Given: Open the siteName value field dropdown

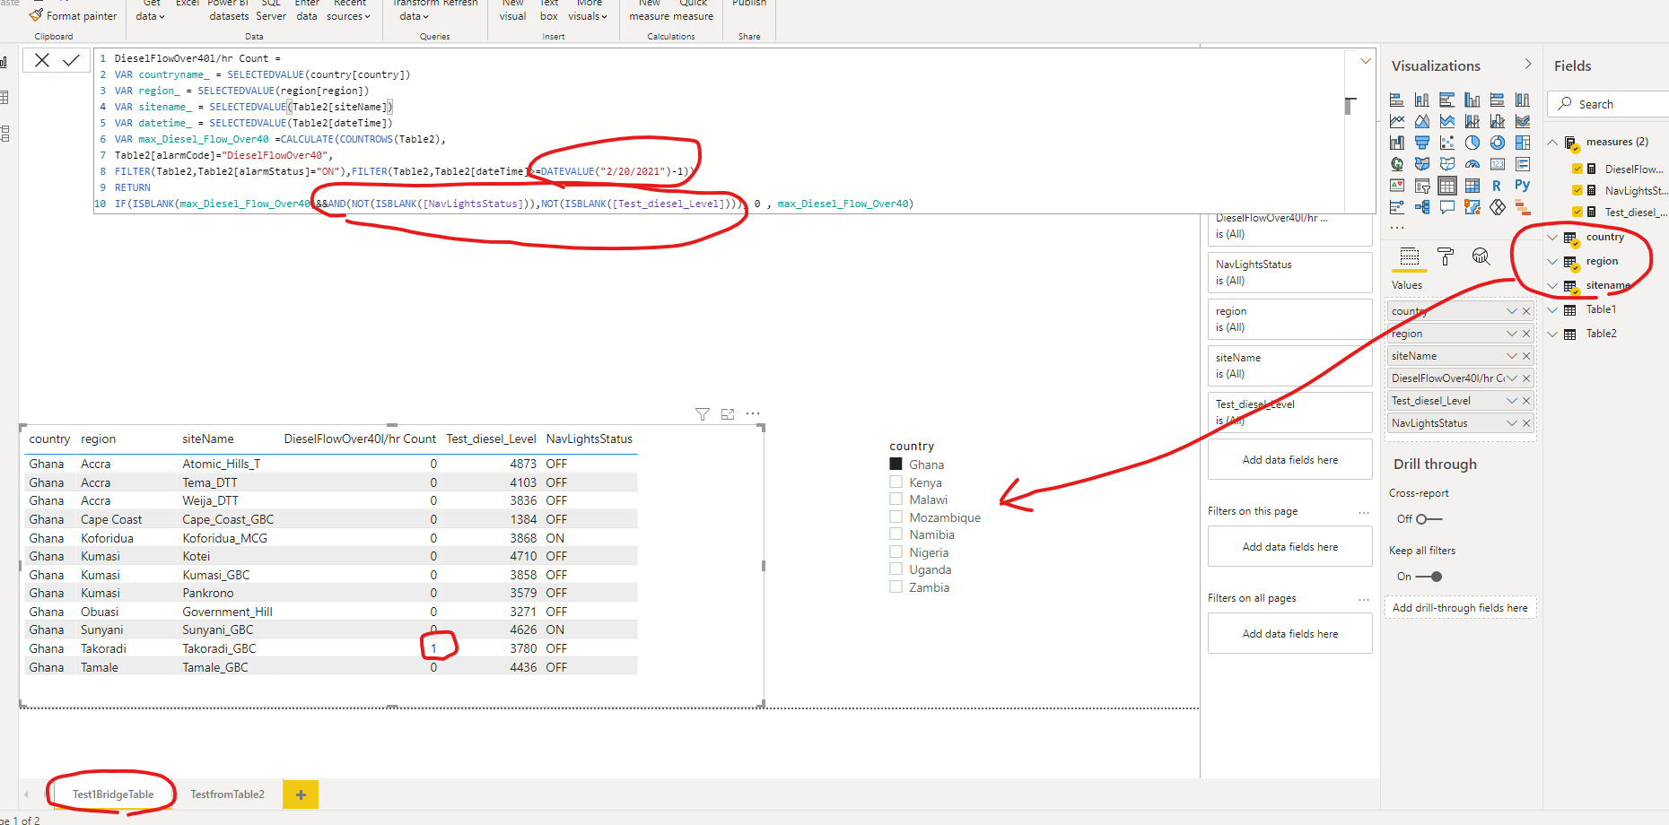Looking at the screenshot, I should (1512, 356).
